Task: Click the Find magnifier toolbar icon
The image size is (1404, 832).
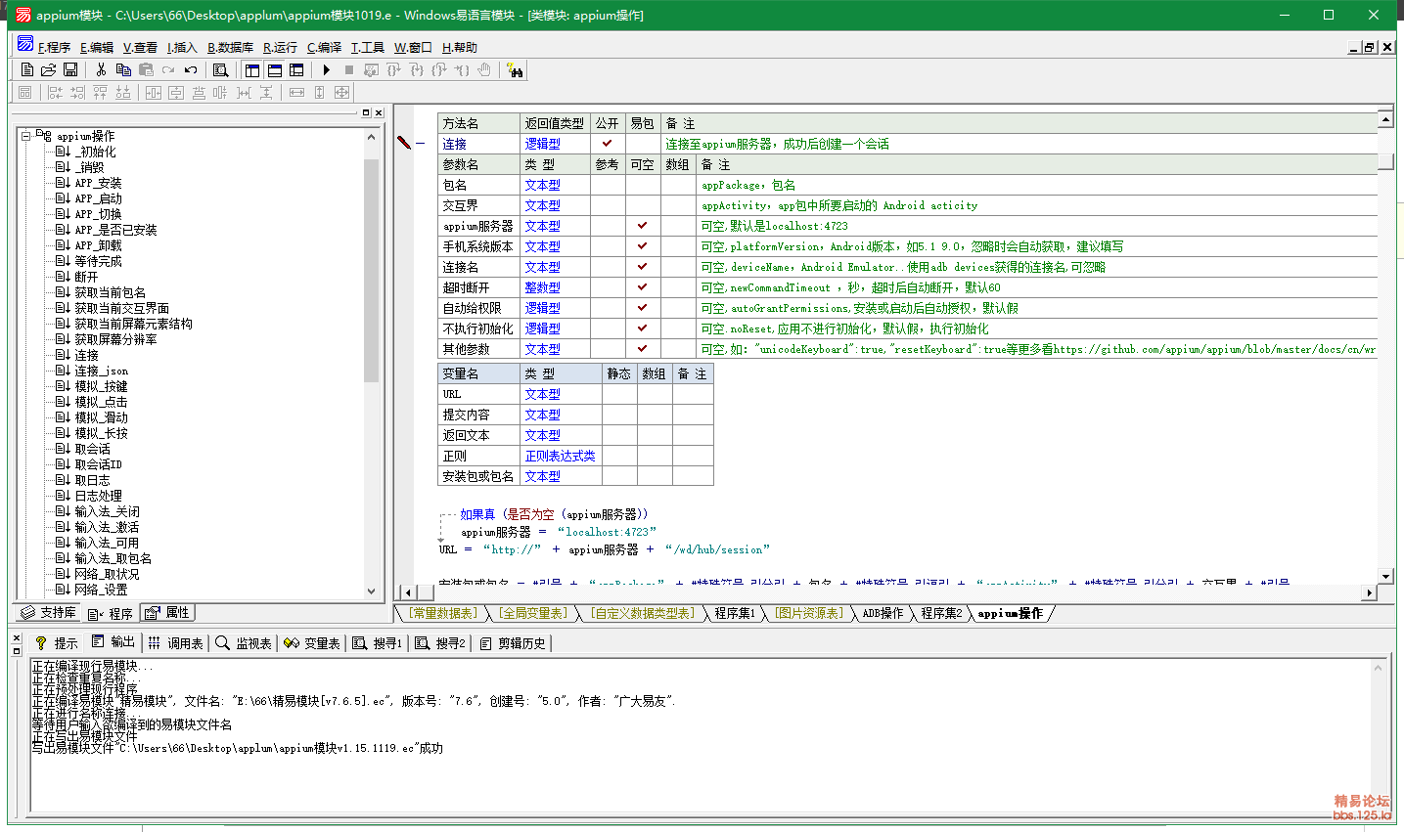Action: (x=221, y=69)
